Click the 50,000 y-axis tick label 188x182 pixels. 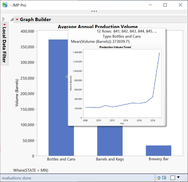[x=28, y=140]
